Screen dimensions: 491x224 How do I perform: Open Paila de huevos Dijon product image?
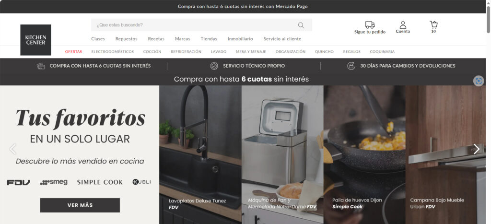[364, 155]
